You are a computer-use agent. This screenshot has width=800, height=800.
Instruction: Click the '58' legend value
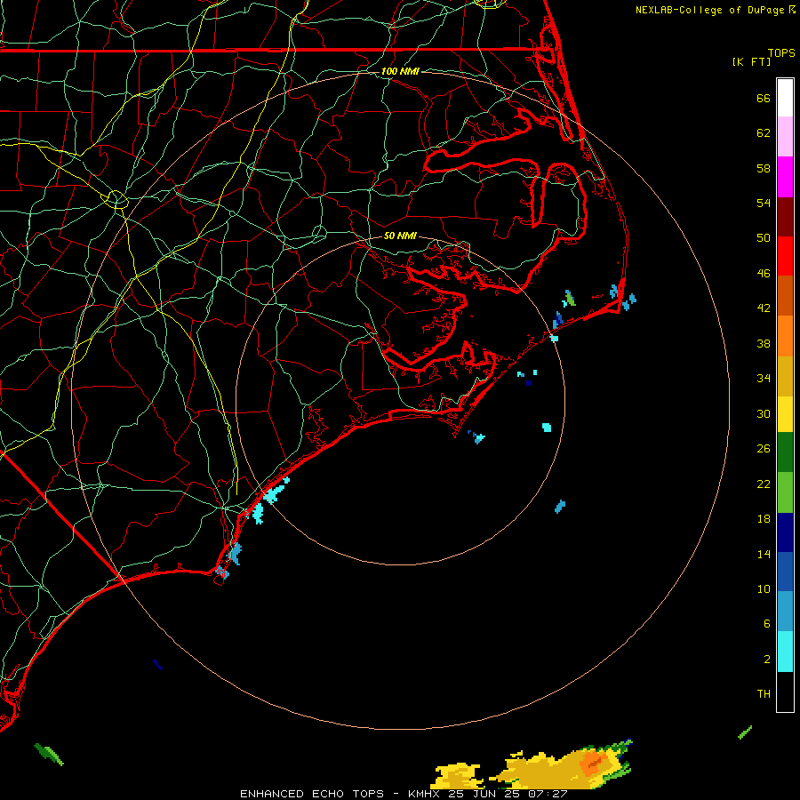click(x=764, y=168)
